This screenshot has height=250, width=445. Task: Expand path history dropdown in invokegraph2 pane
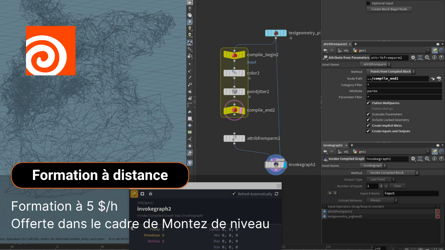tap(428, 152)
